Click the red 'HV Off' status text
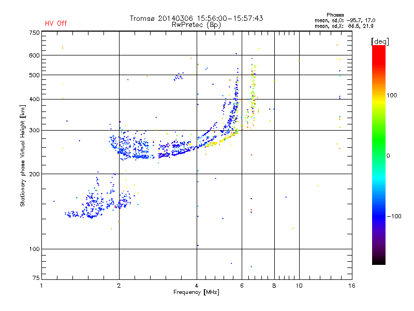Image resolution: width=414 pixels, height=311 pixels. pos(56,23)
